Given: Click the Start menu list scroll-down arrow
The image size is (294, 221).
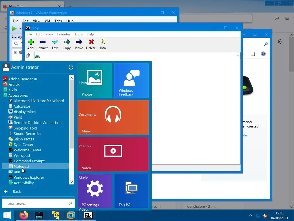Looking at the screenshot, I should (71, 182).
